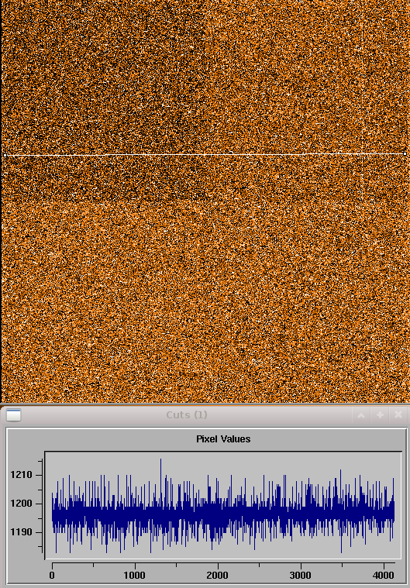410x588 pixels.
Task: Click the 1210 label on the y-axis
Action: pos(21,475)
